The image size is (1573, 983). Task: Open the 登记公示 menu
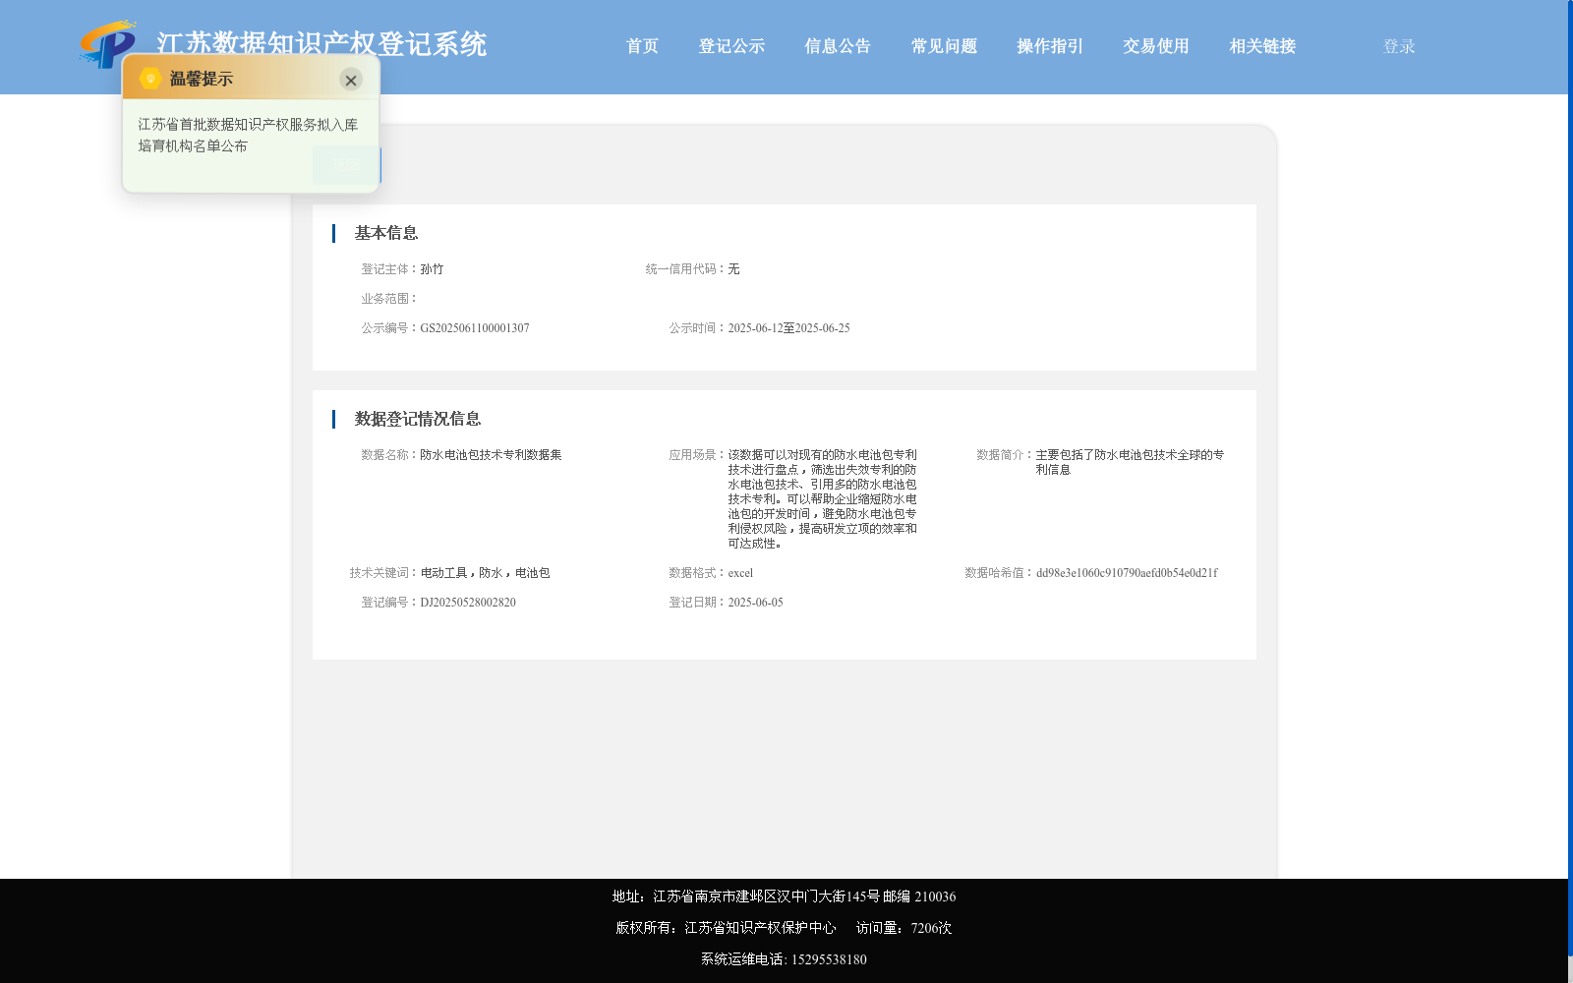click(731, 46)
